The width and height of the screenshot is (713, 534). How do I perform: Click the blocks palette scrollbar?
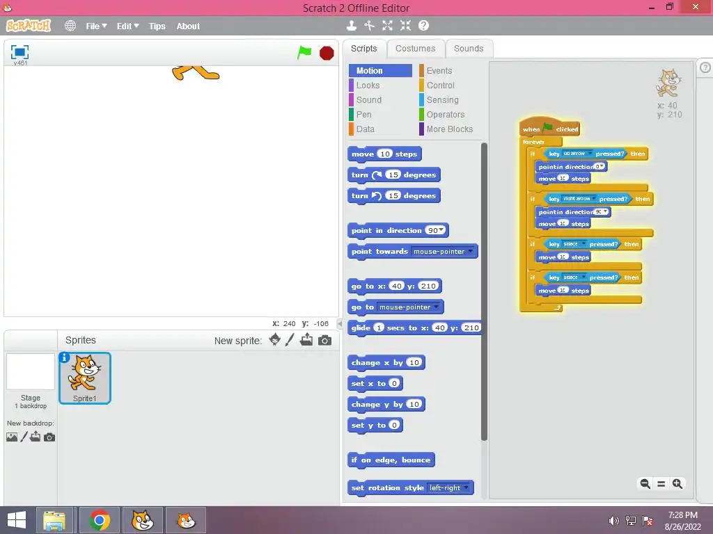[x=484, y=291]
